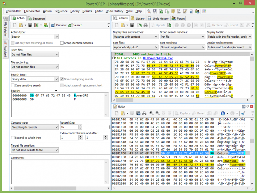Click the results horizontal scrollbar thumb
This screenshot has width=257, height=193.
tap(125, 100)
